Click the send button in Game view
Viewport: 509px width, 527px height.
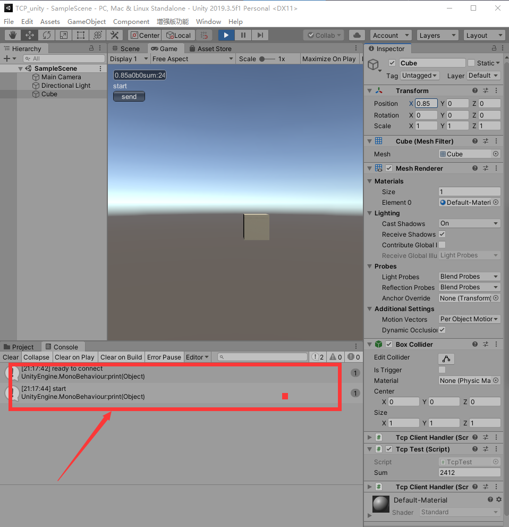[129, 96]
